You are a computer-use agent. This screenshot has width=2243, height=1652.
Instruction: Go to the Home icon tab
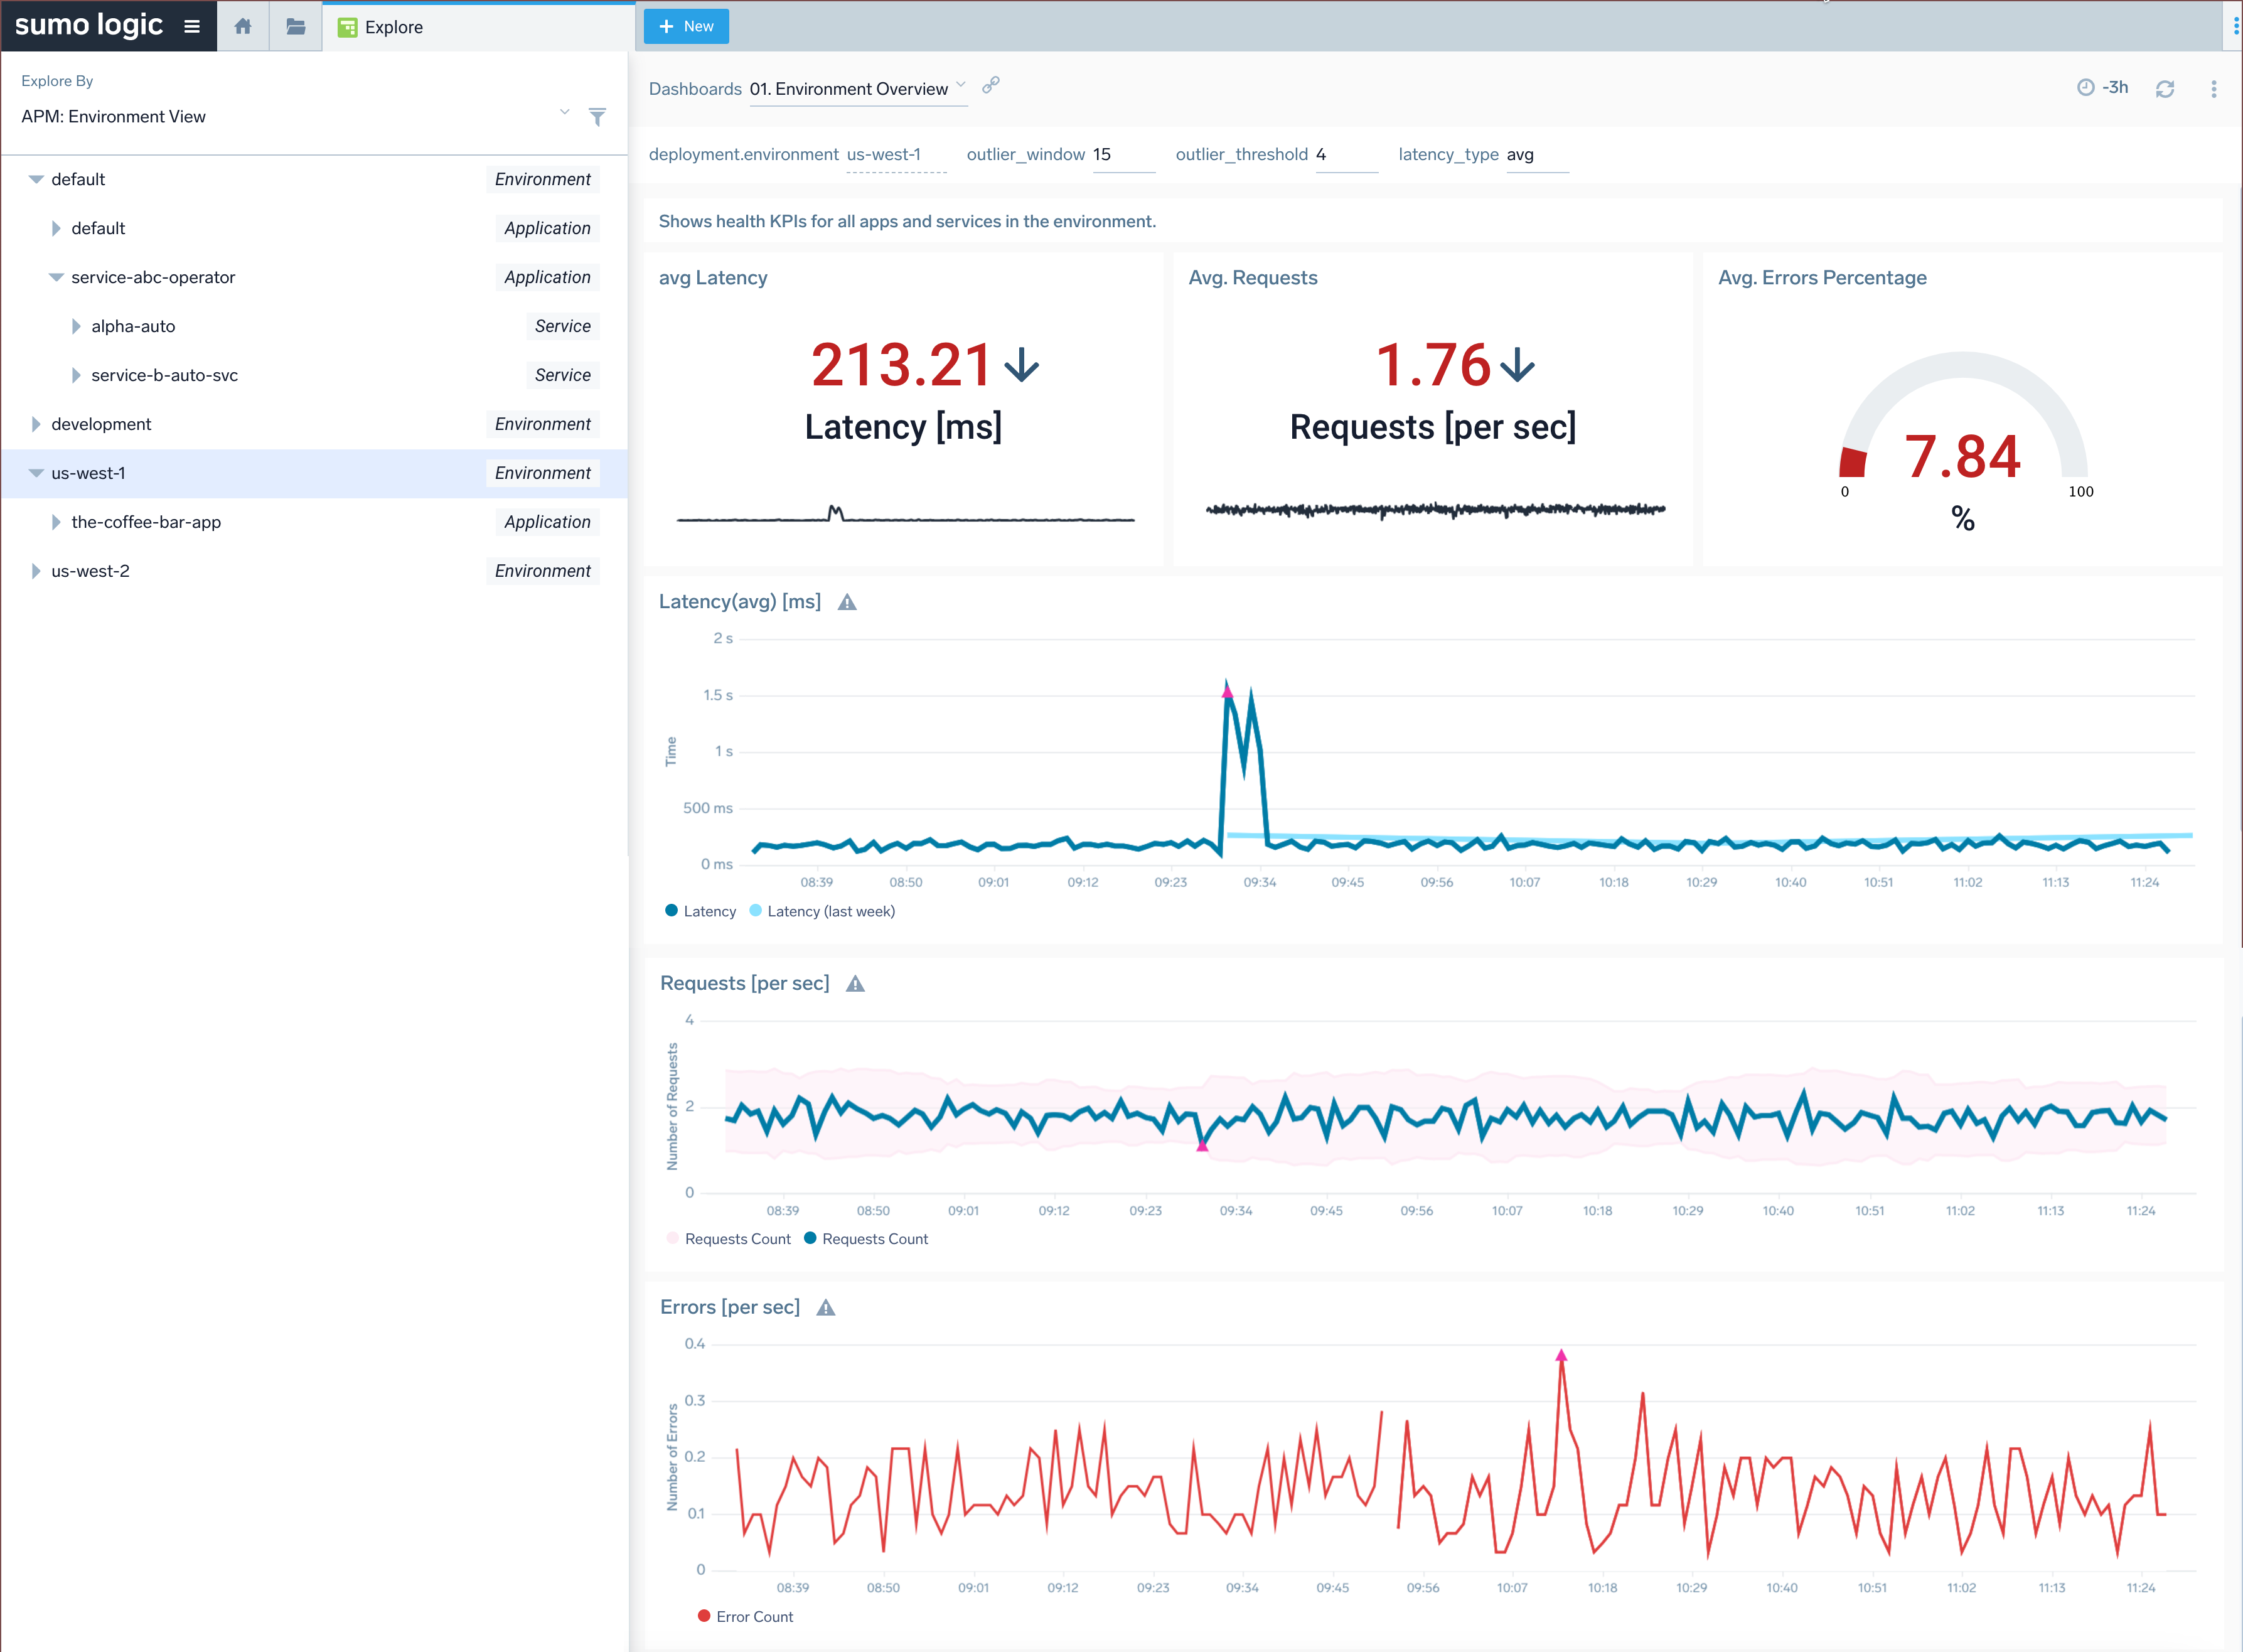tap(243, 27)
